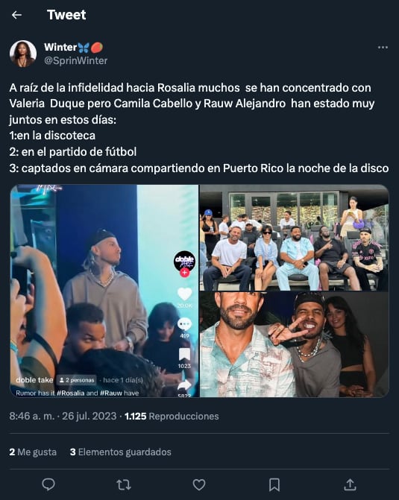Open Winter's profile avatar

pos(22,54)
